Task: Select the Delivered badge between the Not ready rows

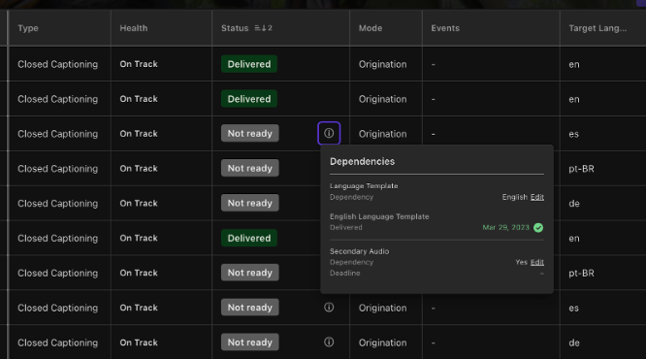Action: coord(249,238)
